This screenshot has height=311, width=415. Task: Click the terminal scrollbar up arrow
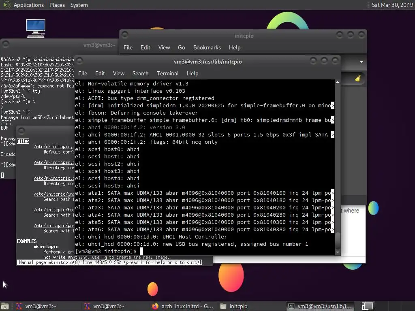338,82
